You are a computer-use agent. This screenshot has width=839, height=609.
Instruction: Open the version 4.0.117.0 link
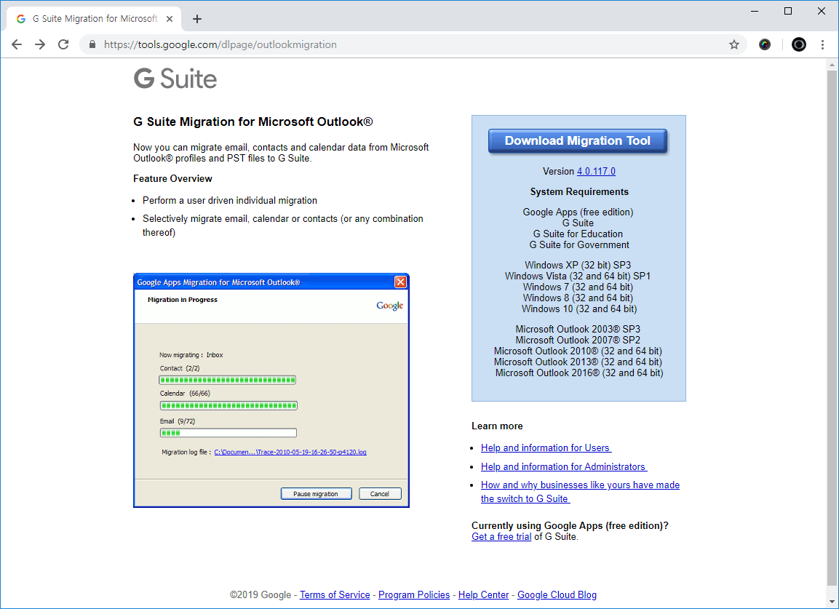tap(596, 172)
